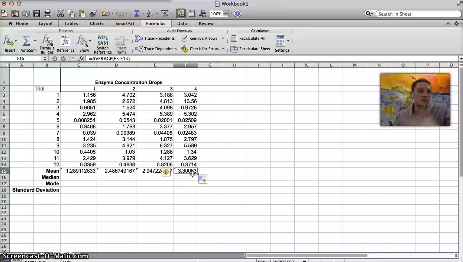Click Recalculate All

coord(248,38)
